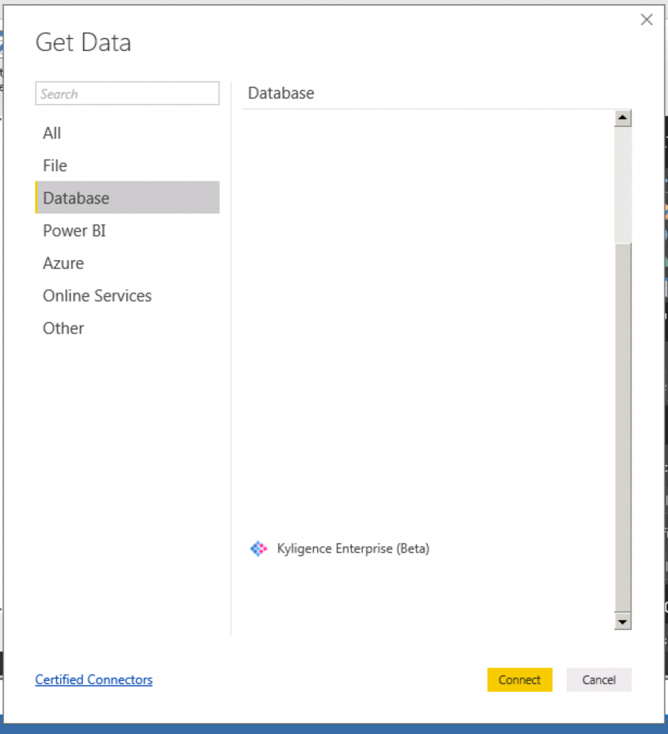
Task: Click the connector list scrollbar thumb
Action: click(x=623, y=427)
